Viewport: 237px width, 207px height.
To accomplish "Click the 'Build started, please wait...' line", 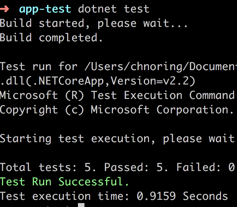I will [x=94, y=24].
